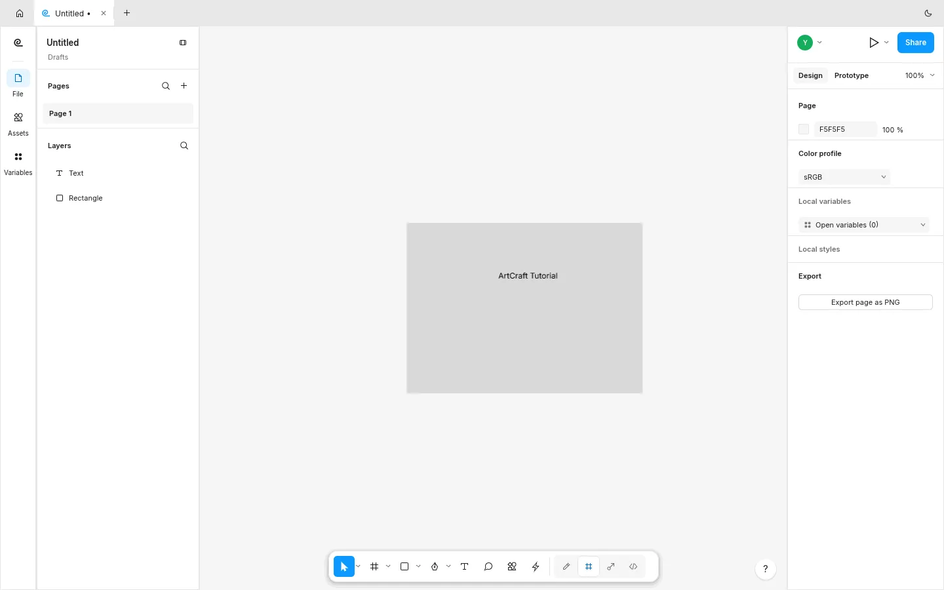Switch to the Design tab
The height and width of the screenshot is (590, 944).
pyautogui.click(x=810, y=75)
